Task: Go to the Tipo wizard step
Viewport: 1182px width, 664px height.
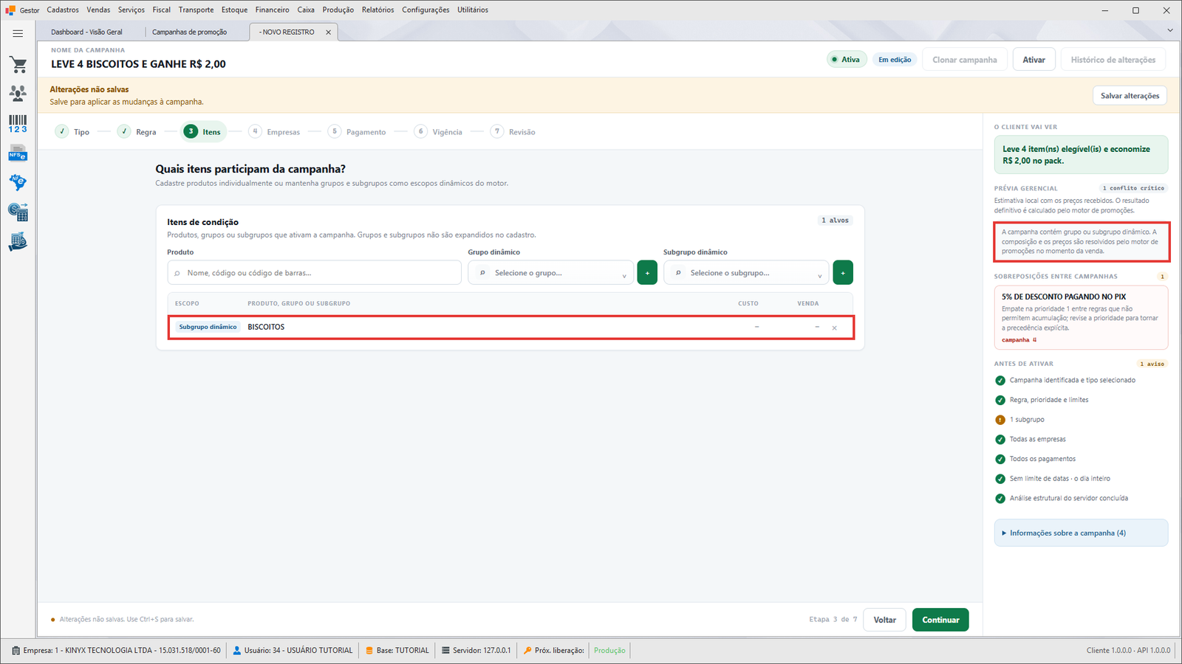Action: (72, 132)
